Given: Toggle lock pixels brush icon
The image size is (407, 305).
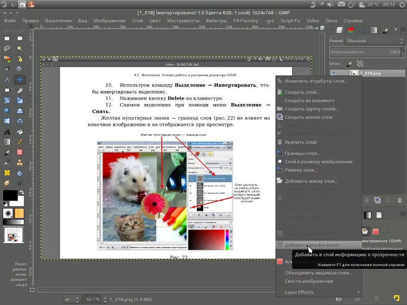Looking at the screenshot, I should (349, 63).
